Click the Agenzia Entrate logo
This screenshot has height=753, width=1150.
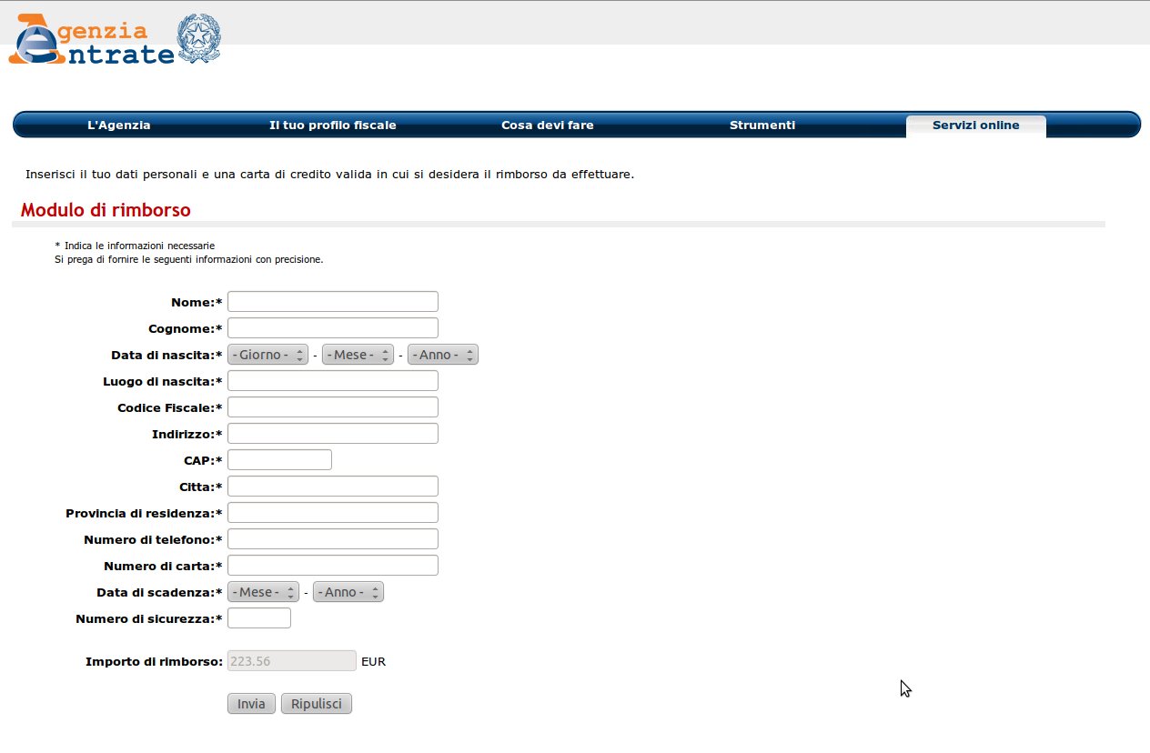[x=91, y=39]
